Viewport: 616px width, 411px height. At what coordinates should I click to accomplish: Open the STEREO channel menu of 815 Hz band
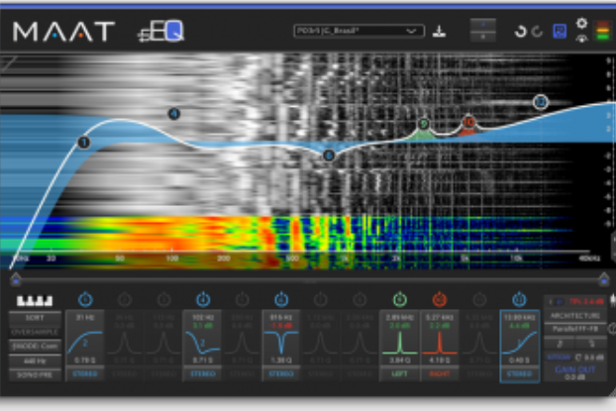(281, 373)
